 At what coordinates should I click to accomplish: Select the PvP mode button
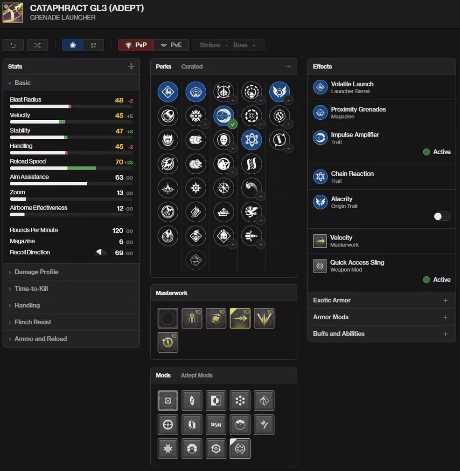(x=136, y=45)
